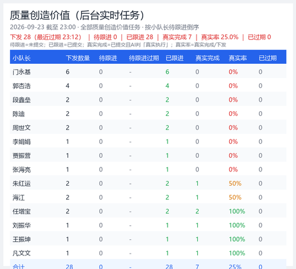Select the name 门永基
The width and height of the screenshot is (296, 269).
tap(21, 72)
